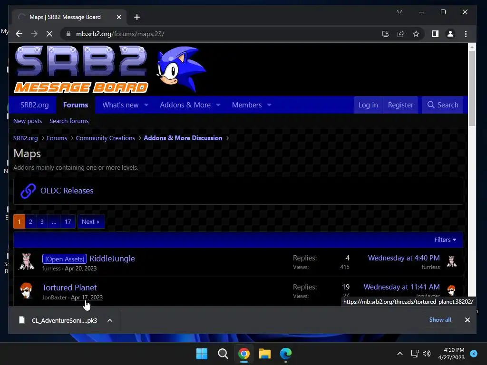Screen dimensions: 487x365
Task: Click the Log in button
Action: pos(368,105)
